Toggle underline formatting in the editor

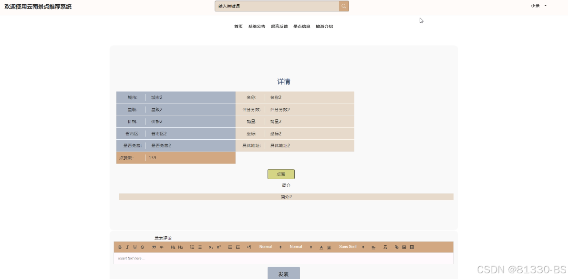(135, 247)
